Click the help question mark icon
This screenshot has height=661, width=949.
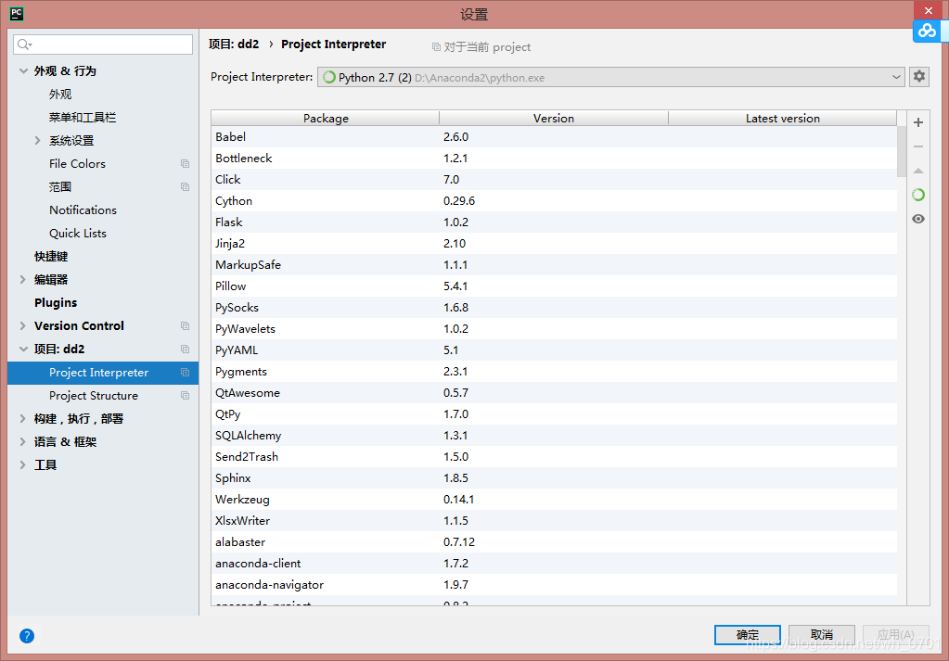[27, 636]
